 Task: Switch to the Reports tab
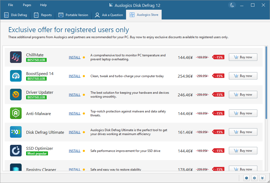coord(43,15)
